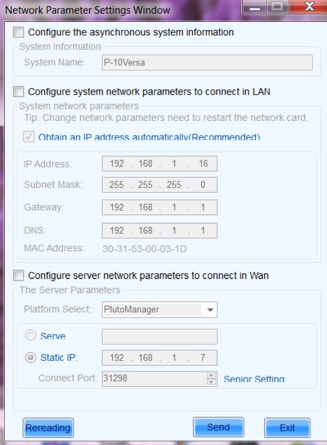Screen dimensions: 327x445
Task: Choose the Static IP radio option
Action: pos(31,357)
